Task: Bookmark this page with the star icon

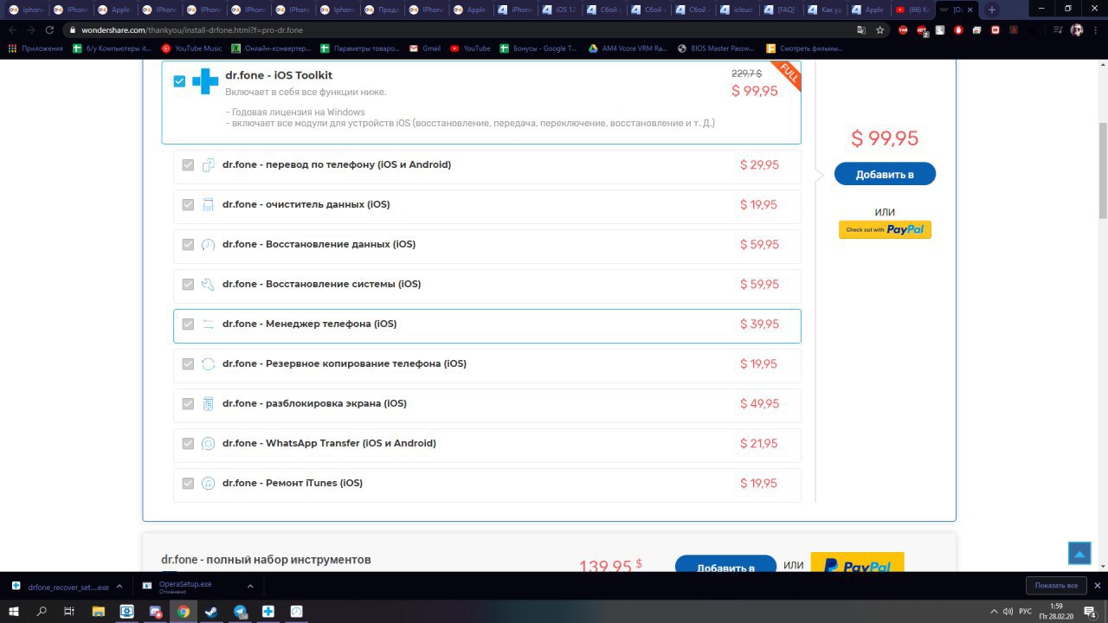Action: 880,29
